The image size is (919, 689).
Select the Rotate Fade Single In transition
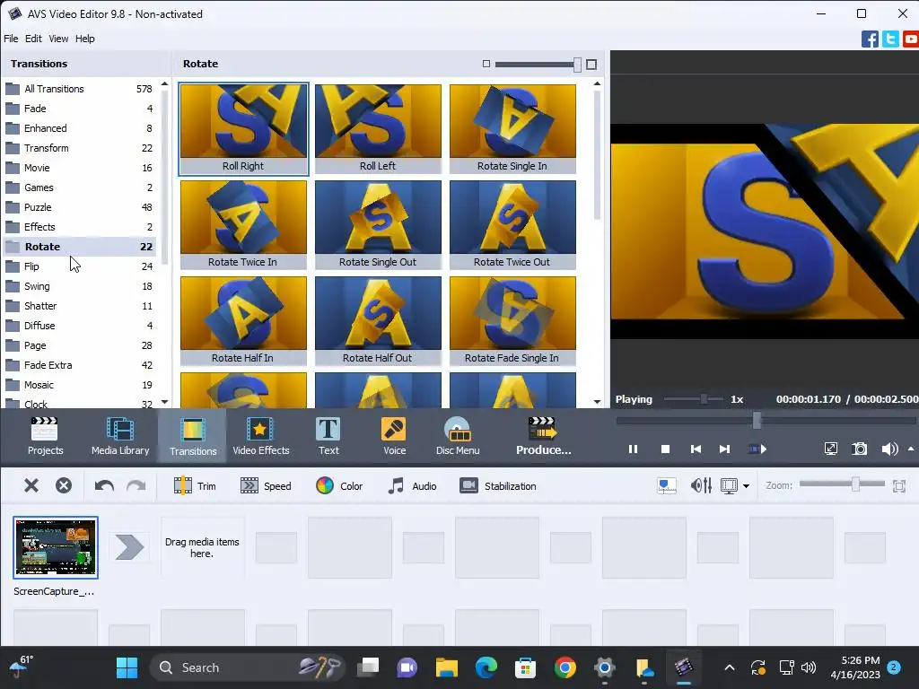(512, 321)
